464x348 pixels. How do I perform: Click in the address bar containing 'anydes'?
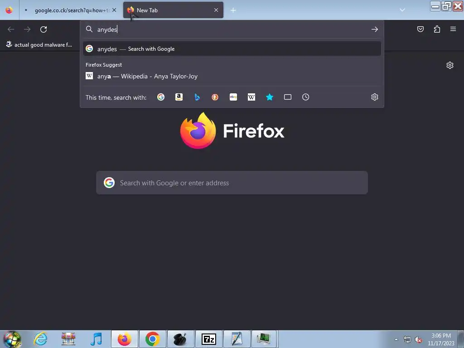(x=232, y=29)
